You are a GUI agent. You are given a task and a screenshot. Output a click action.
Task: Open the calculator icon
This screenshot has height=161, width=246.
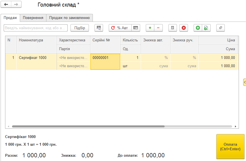coord(173,28)
